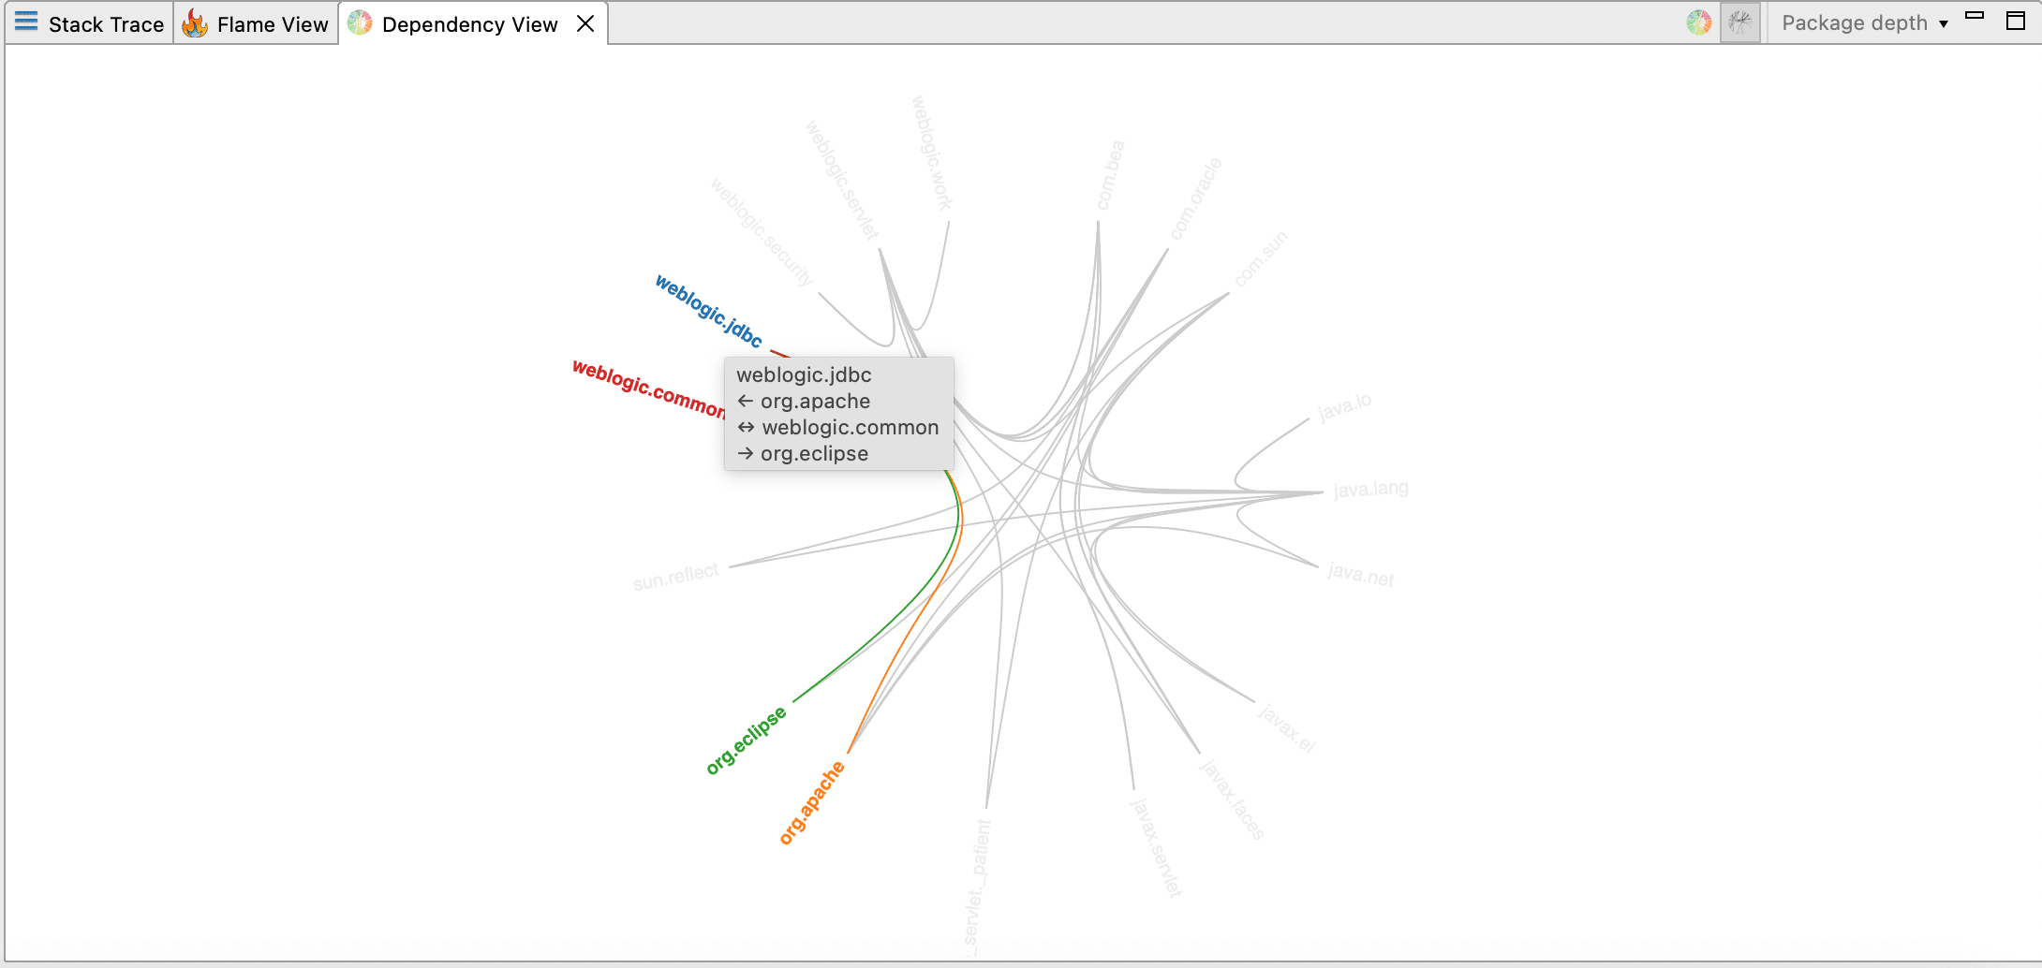This screenshot has width=2042, height=968.
Task: Minimize the Dependency View panel
Action: pyautogui.click(x=1975, y=17)
